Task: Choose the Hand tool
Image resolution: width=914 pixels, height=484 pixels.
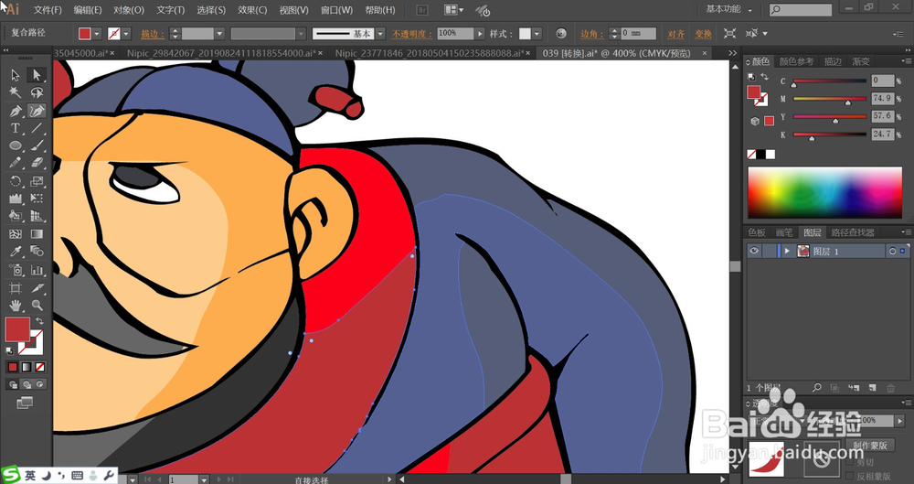Action: click(x=16, y=305)
